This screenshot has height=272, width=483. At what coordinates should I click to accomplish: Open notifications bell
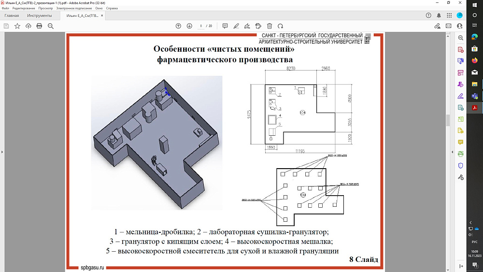point(439,15)
